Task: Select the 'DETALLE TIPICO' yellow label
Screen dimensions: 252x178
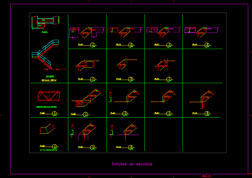Action: pos(49,80)
